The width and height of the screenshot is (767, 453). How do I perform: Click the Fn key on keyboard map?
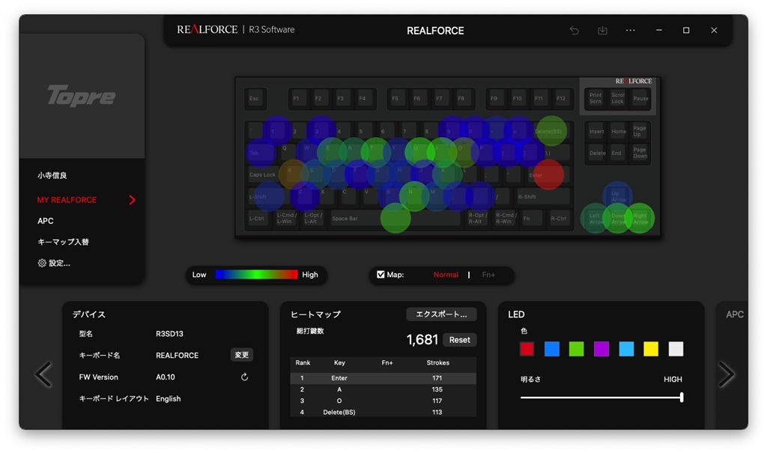pos(532,218)
